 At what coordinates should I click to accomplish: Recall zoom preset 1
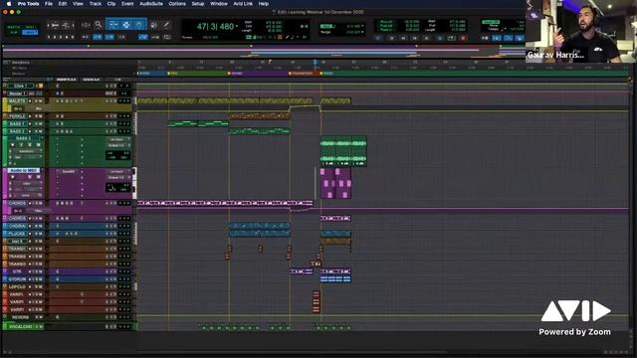click(x=49, y=37)
